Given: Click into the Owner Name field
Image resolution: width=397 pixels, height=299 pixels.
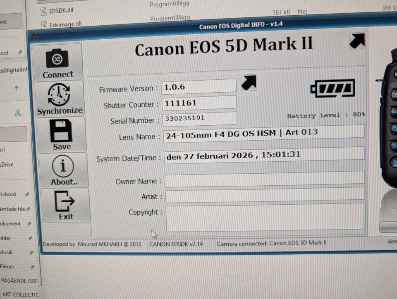Looking at the screenshot, I should 265,179.
